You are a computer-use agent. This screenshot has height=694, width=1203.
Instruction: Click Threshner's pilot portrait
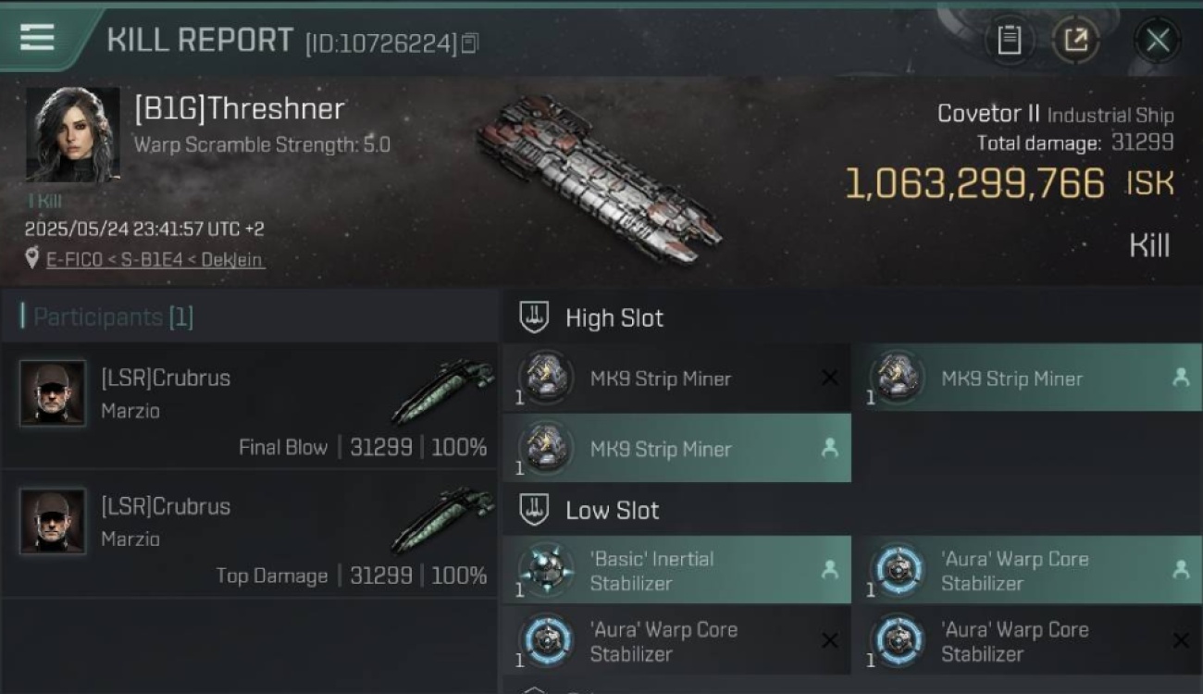[x=72, y=134]
